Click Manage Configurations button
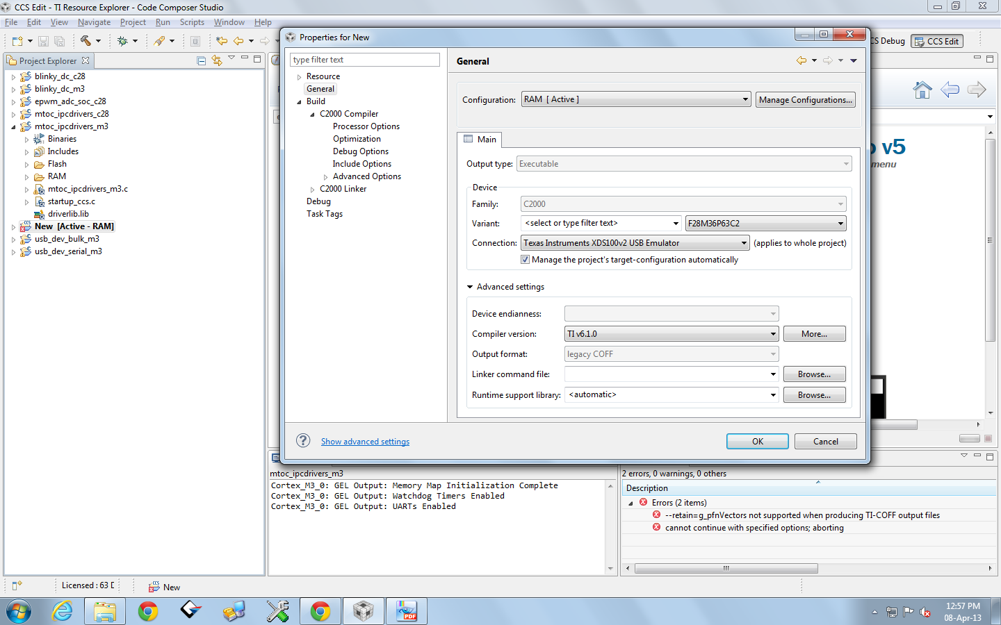The image size is (1001, 625). 806,99
